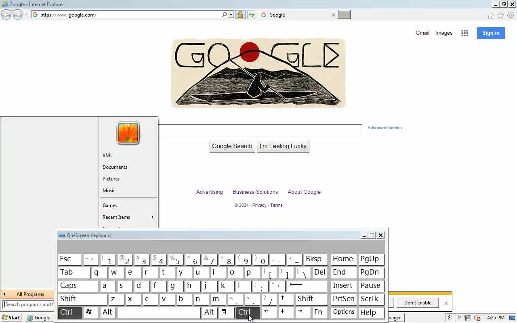Focus the Google search input box

(260, 130)
